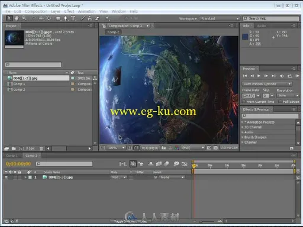Viewport: 303px width, 227px height.
Task: Select the Eraser tool
Action: [97, 18]
